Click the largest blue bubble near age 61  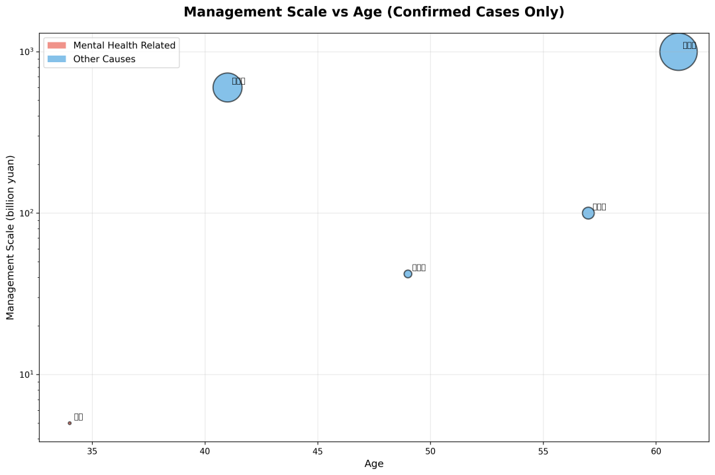[678, 52]
